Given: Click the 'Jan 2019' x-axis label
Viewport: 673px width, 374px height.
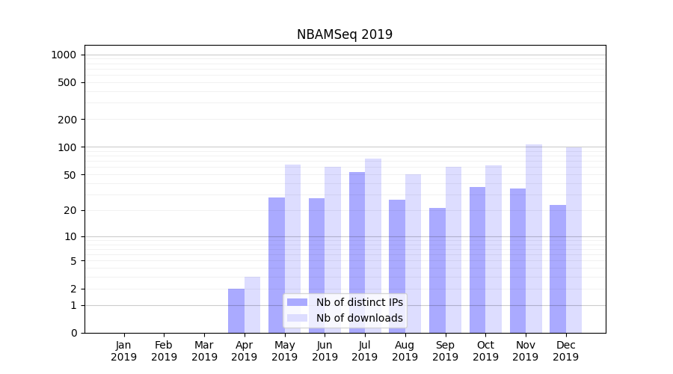Looking at the screenshot, I should click(124, 351).
